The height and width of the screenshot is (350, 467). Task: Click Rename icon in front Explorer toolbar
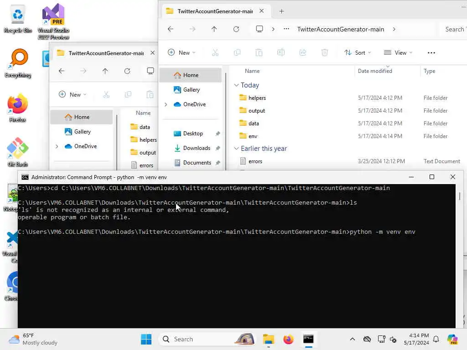point(281,53)
